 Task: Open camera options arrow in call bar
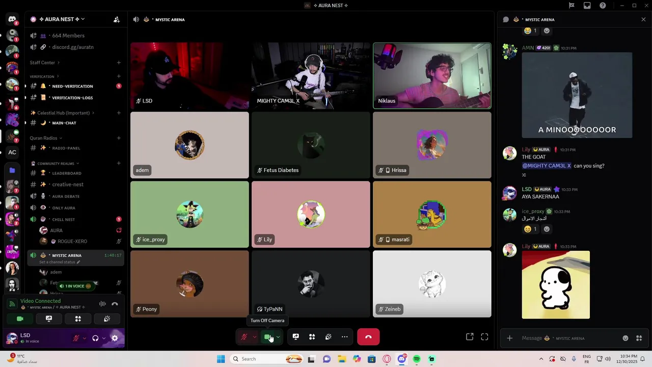(278, 336)
